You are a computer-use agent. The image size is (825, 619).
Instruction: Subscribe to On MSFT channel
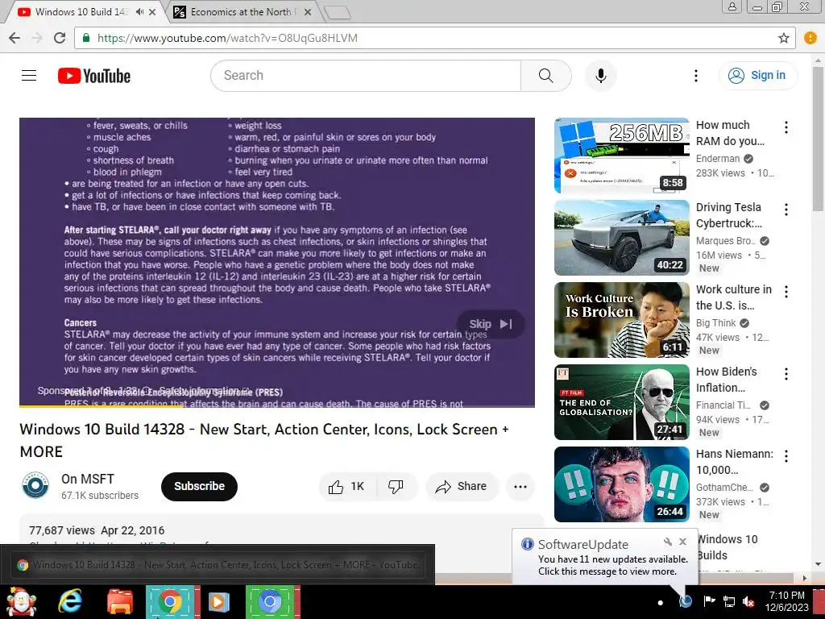coord(199,486)
